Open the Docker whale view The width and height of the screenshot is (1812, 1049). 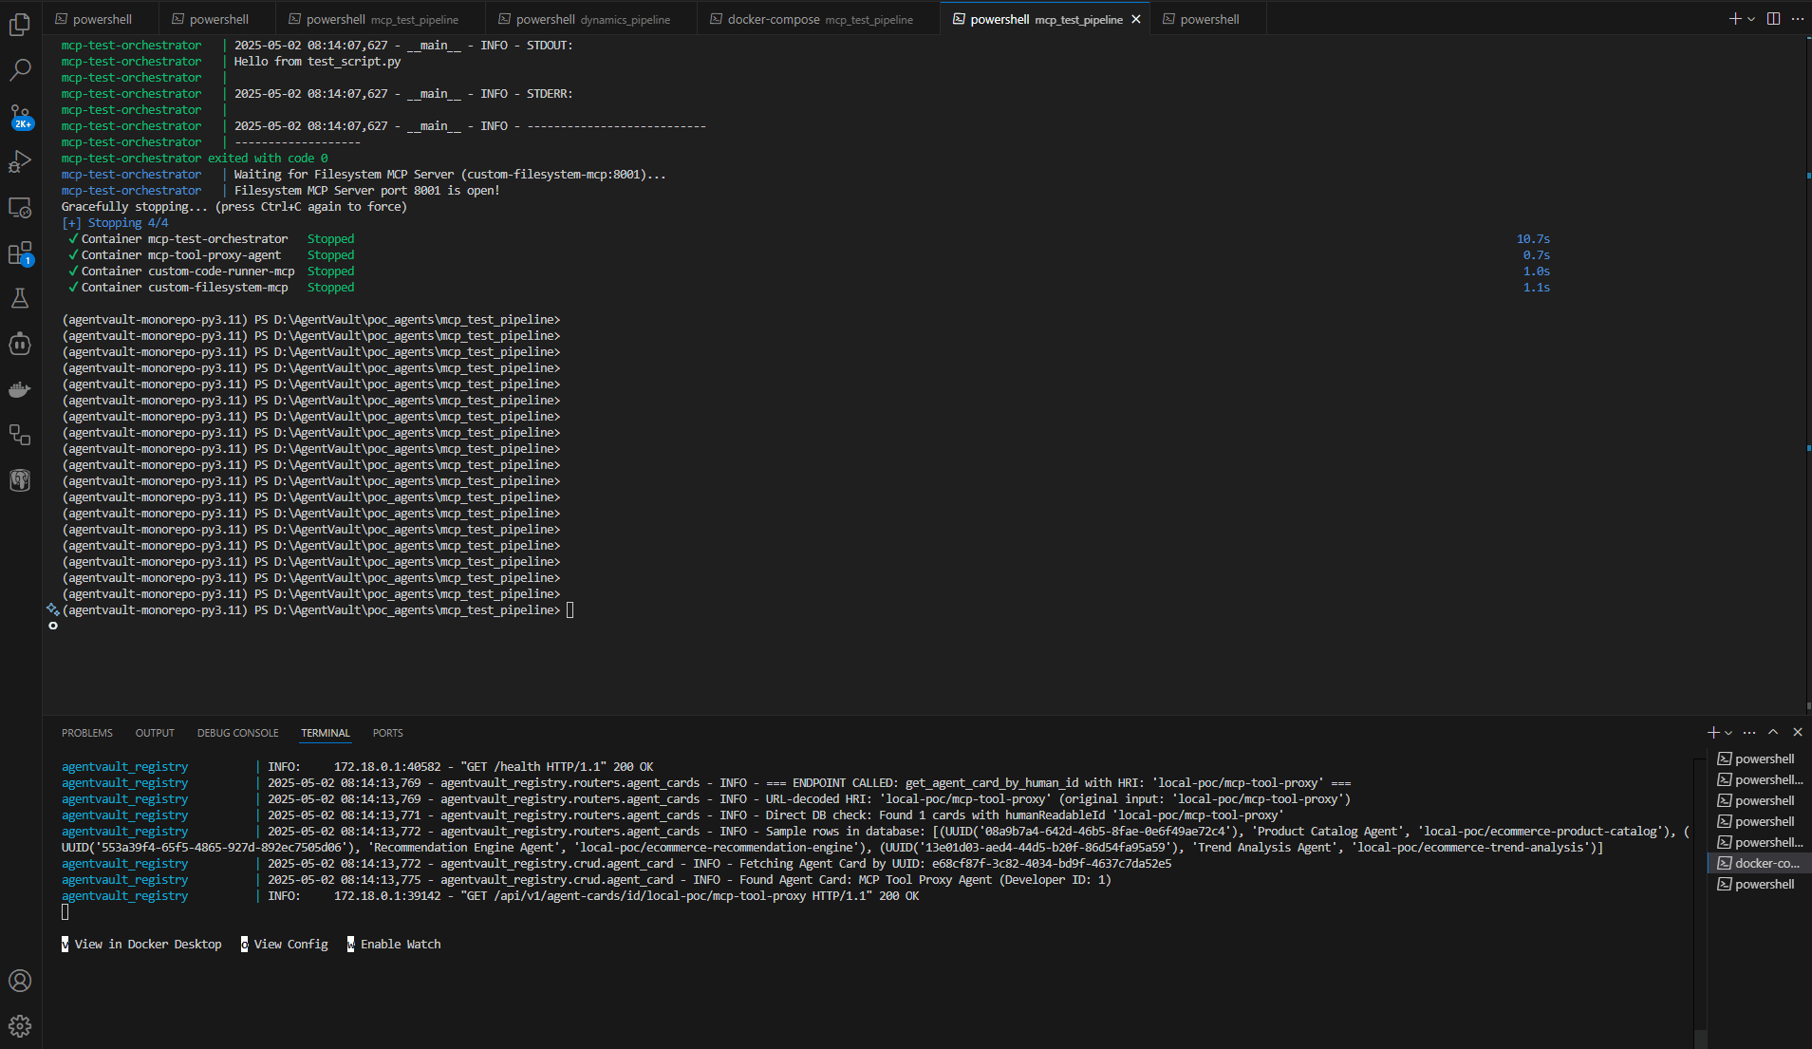[20, 389]
